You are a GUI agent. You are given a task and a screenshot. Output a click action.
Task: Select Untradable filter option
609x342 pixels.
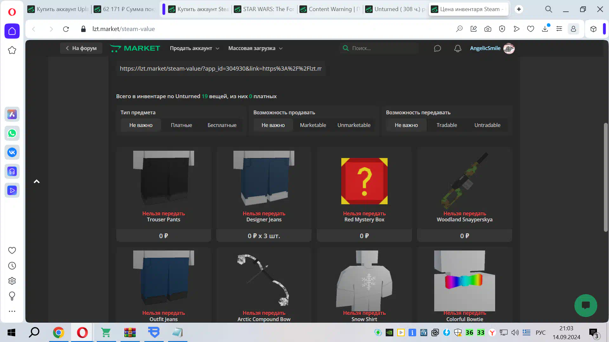[487, 125]
